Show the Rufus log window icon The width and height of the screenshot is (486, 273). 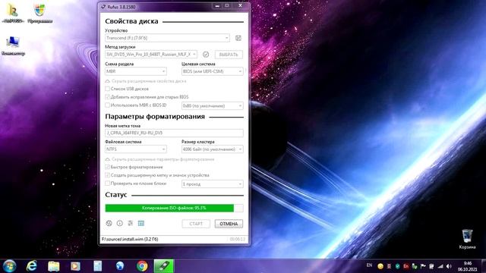pos(141,223)
